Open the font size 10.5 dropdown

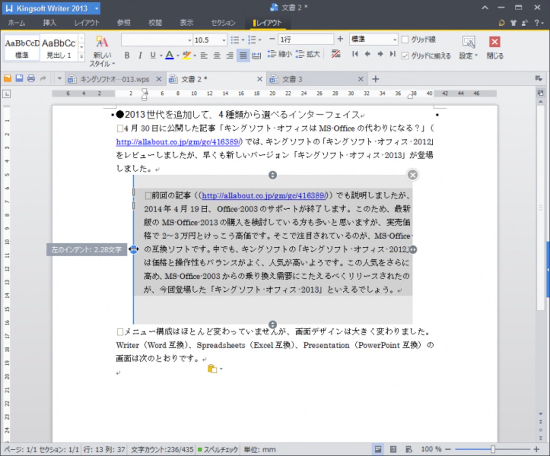tap(224, 40)
